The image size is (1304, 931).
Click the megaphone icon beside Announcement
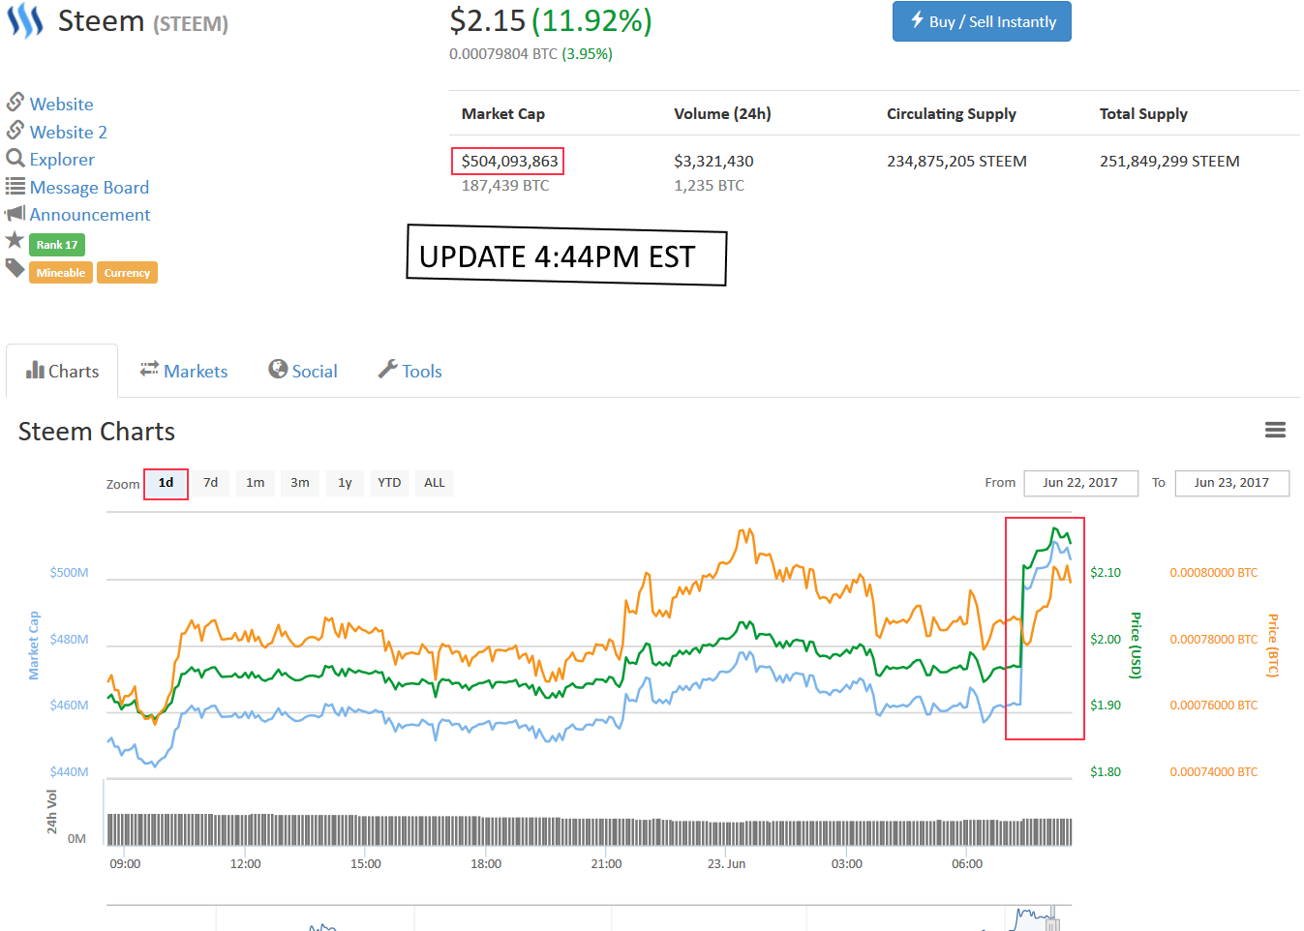pyautogui.click(x=15, y=213)
